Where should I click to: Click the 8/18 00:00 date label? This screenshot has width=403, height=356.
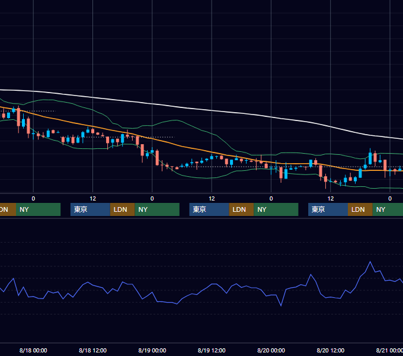click(33, 350)
